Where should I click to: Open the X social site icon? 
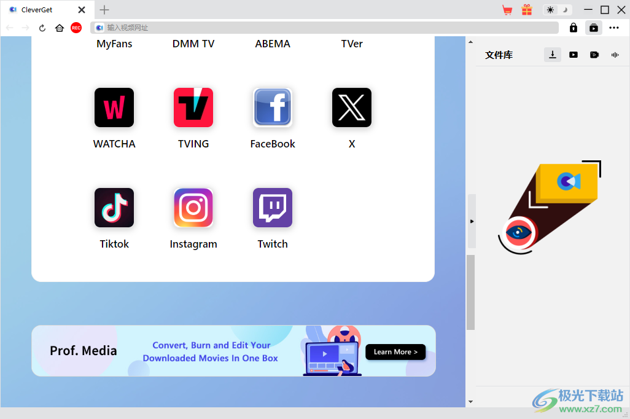click(x=352, y=108)
